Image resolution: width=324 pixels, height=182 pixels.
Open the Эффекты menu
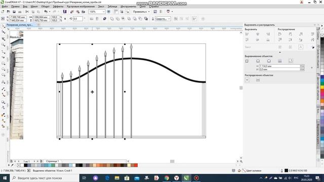point(58,7)
